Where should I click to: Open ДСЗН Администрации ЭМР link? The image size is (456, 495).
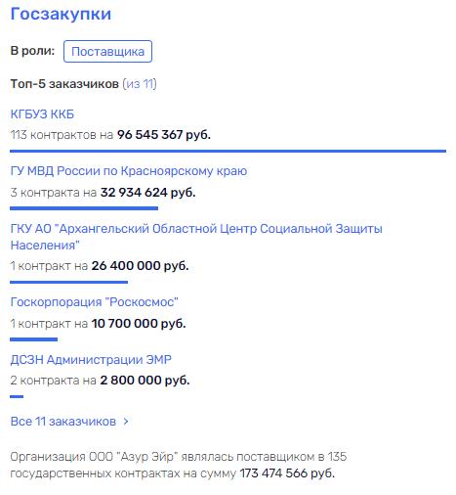click(91, 359)
